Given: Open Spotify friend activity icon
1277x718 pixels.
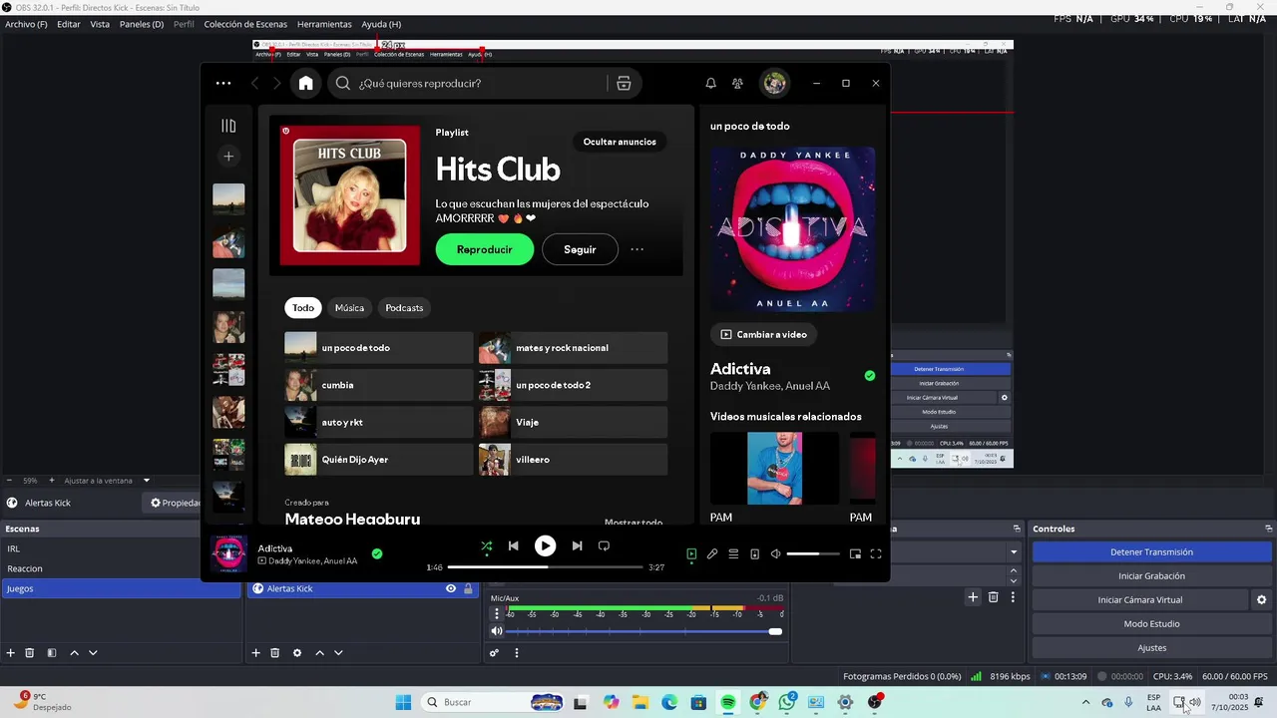Looking at the screenshot, I should 737,84.
